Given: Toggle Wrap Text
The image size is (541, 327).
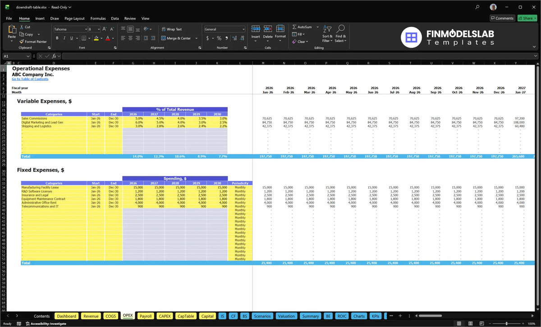Looking at the screenshot, I should click(x=171, y=29).
